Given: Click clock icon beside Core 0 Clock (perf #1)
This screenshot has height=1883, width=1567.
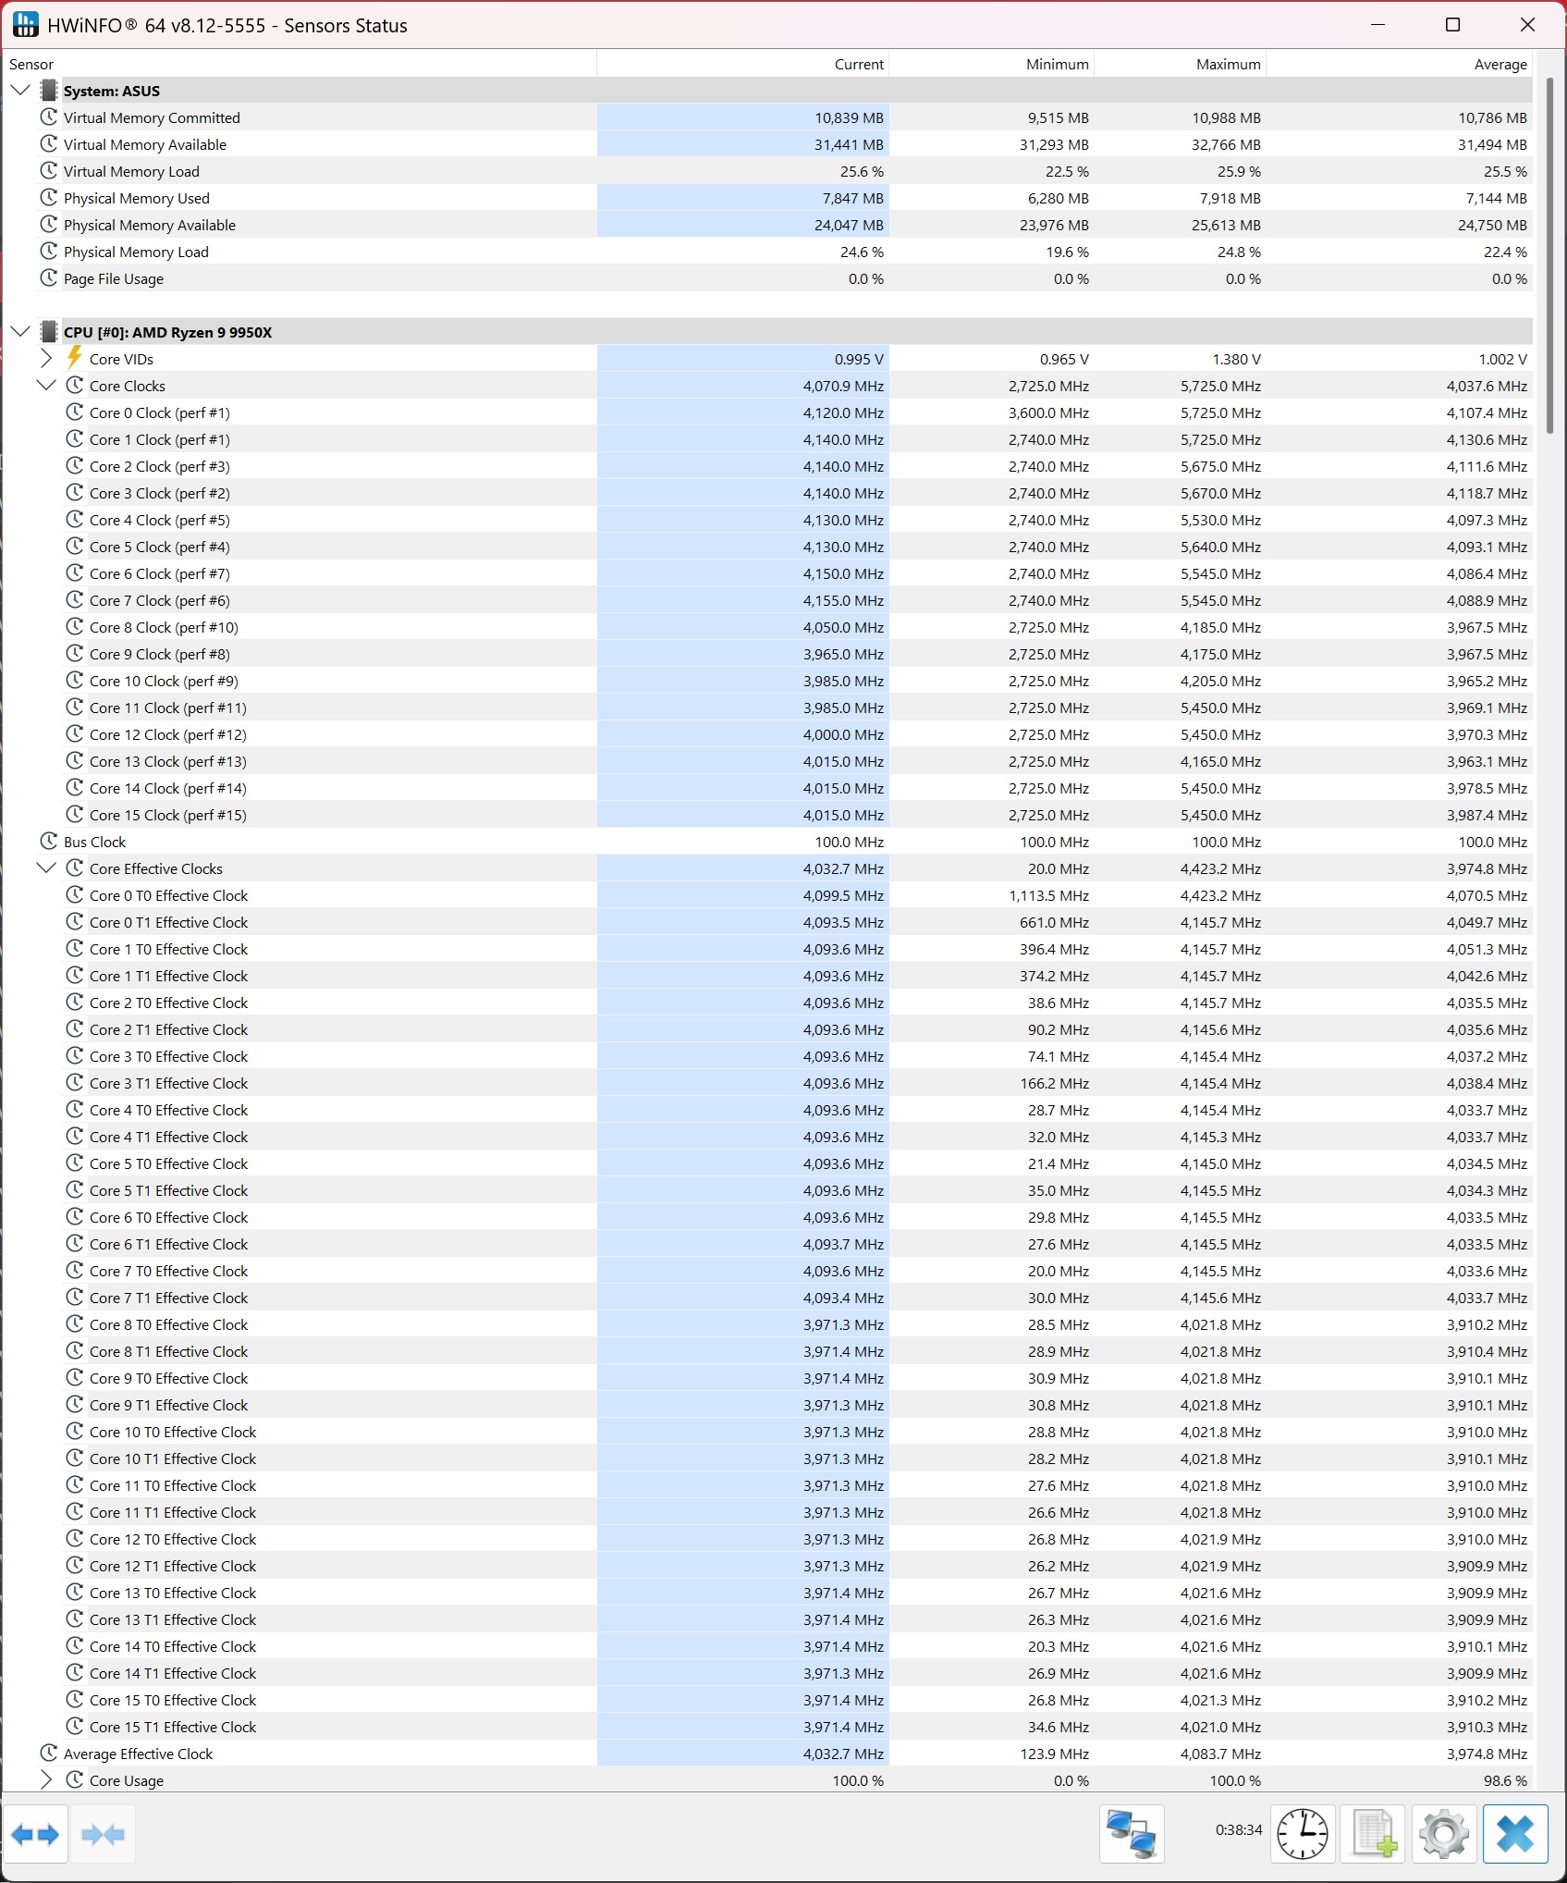Looking at the screenshot, I should (x=75, y=412).
